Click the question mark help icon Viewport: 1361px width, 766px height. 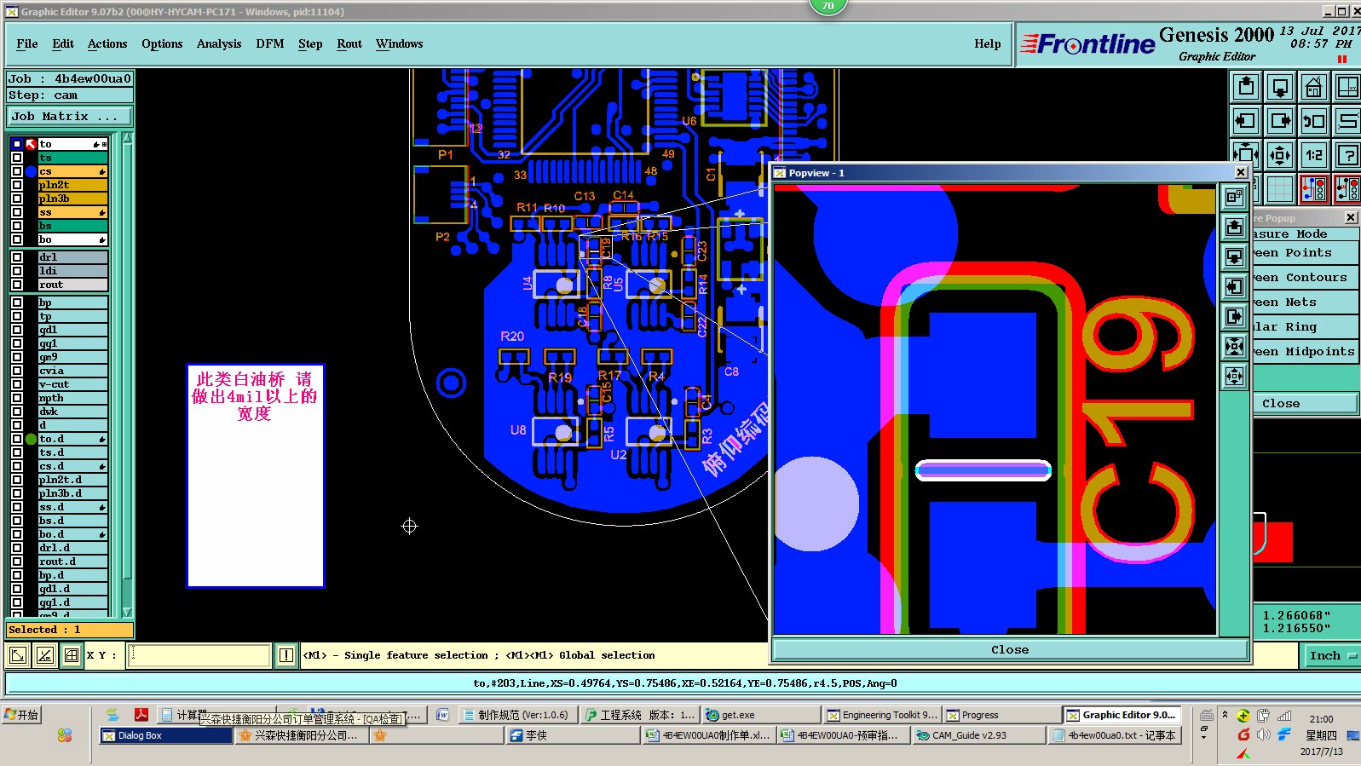click(x=1348, y=155)
